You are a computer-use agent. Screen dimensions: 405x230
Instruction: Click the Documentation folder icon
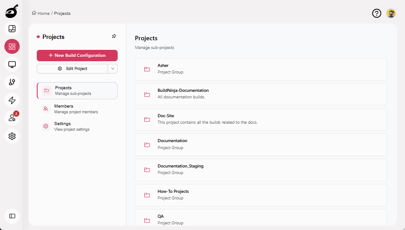click(147, 145)
